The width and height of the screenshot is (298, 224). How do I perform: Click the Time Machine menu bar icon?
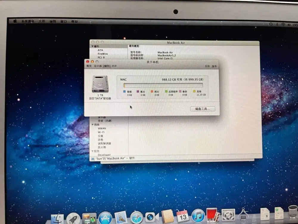[271, 24]
